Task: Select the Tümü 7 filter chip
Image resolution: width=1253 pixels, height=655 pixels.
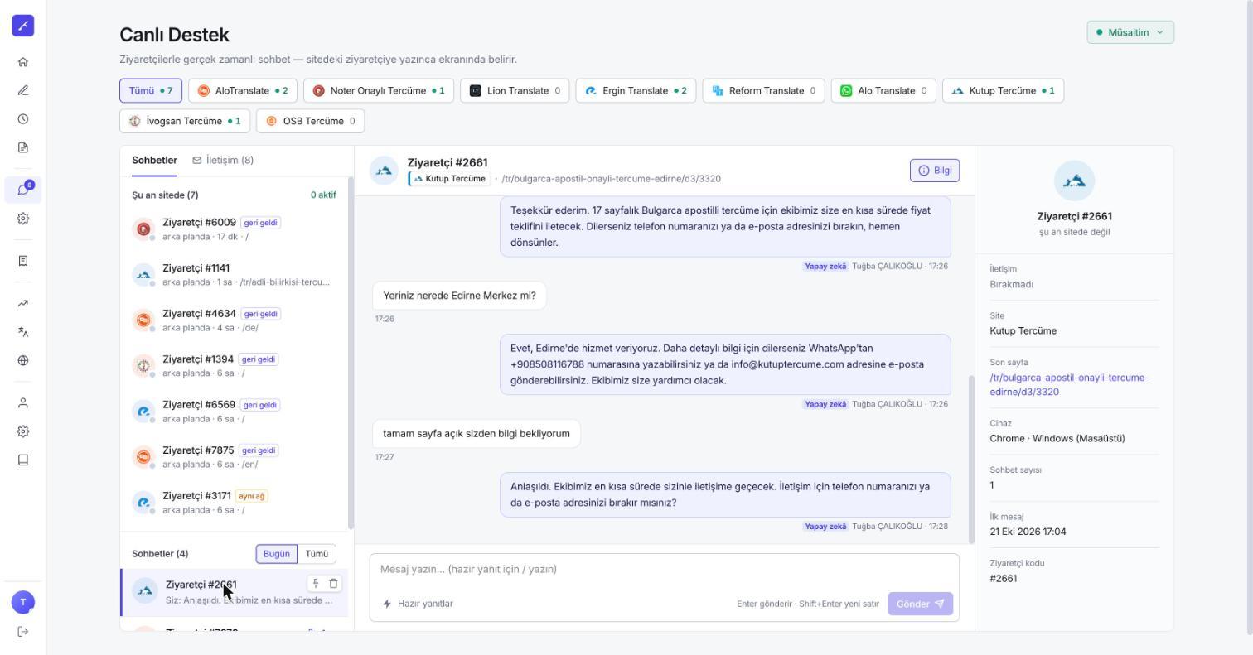Action: [151, 91]
